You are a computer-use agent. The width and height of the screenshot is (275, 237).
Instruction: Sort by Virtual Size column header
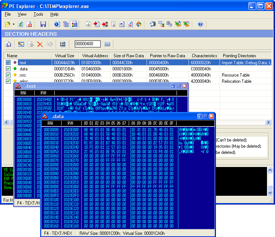(x=65, y=56)
